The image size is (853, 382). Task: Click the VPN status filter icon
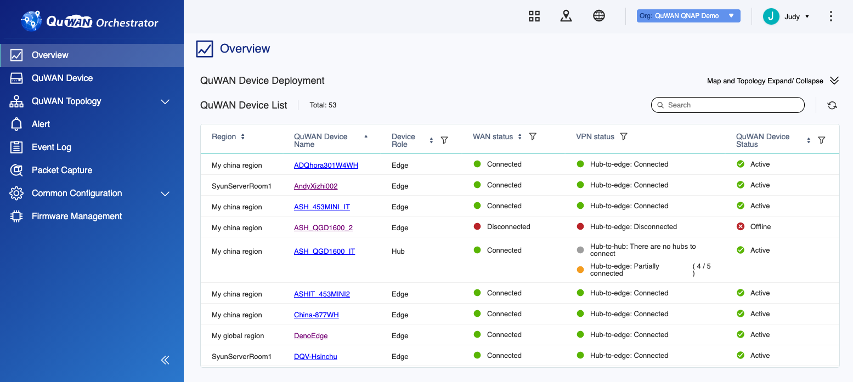[624, 136]
